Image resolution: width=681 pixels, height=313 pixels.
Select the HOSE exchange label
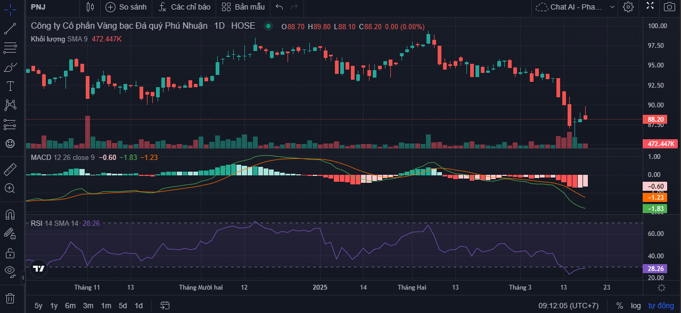243,26
